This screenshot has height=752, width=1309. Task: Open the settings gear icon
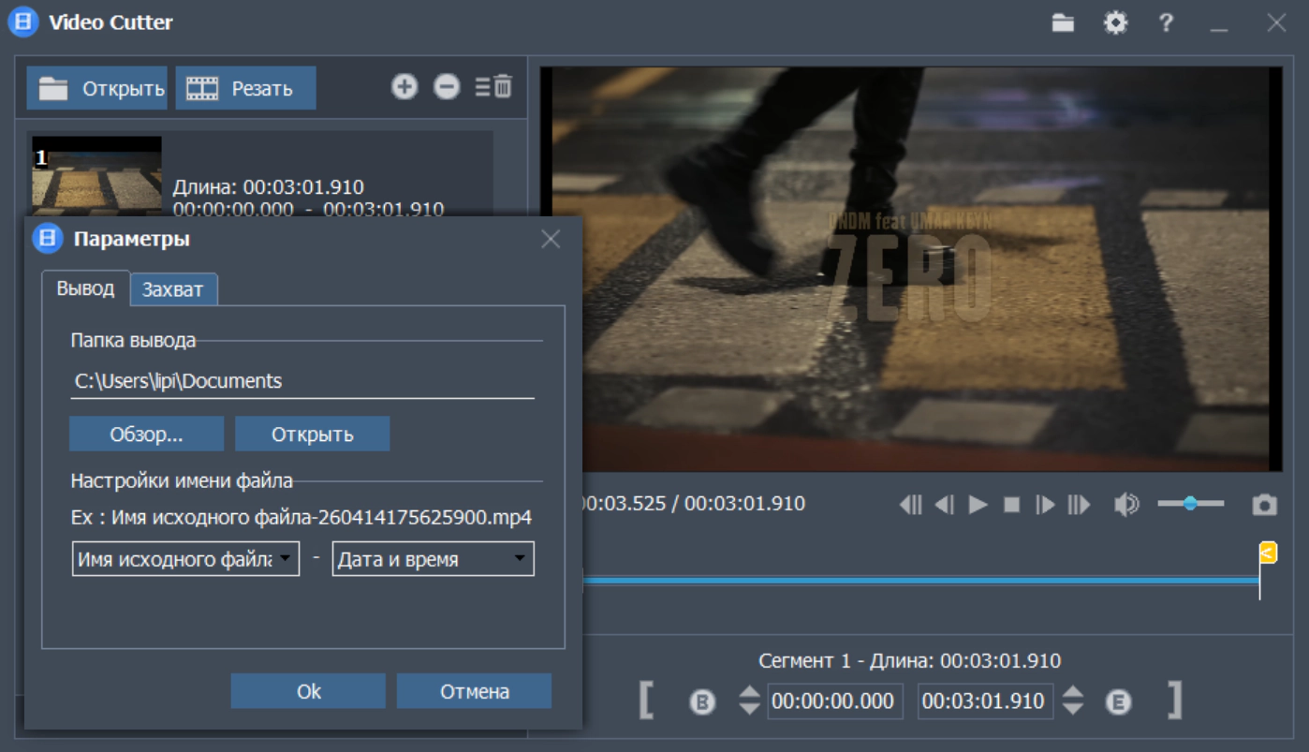pos(1114,23)
